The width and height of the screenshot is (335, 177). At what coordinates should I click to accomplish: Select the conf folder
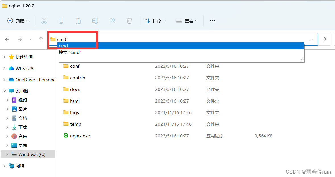pyautogui.click(x=75, y=66)
